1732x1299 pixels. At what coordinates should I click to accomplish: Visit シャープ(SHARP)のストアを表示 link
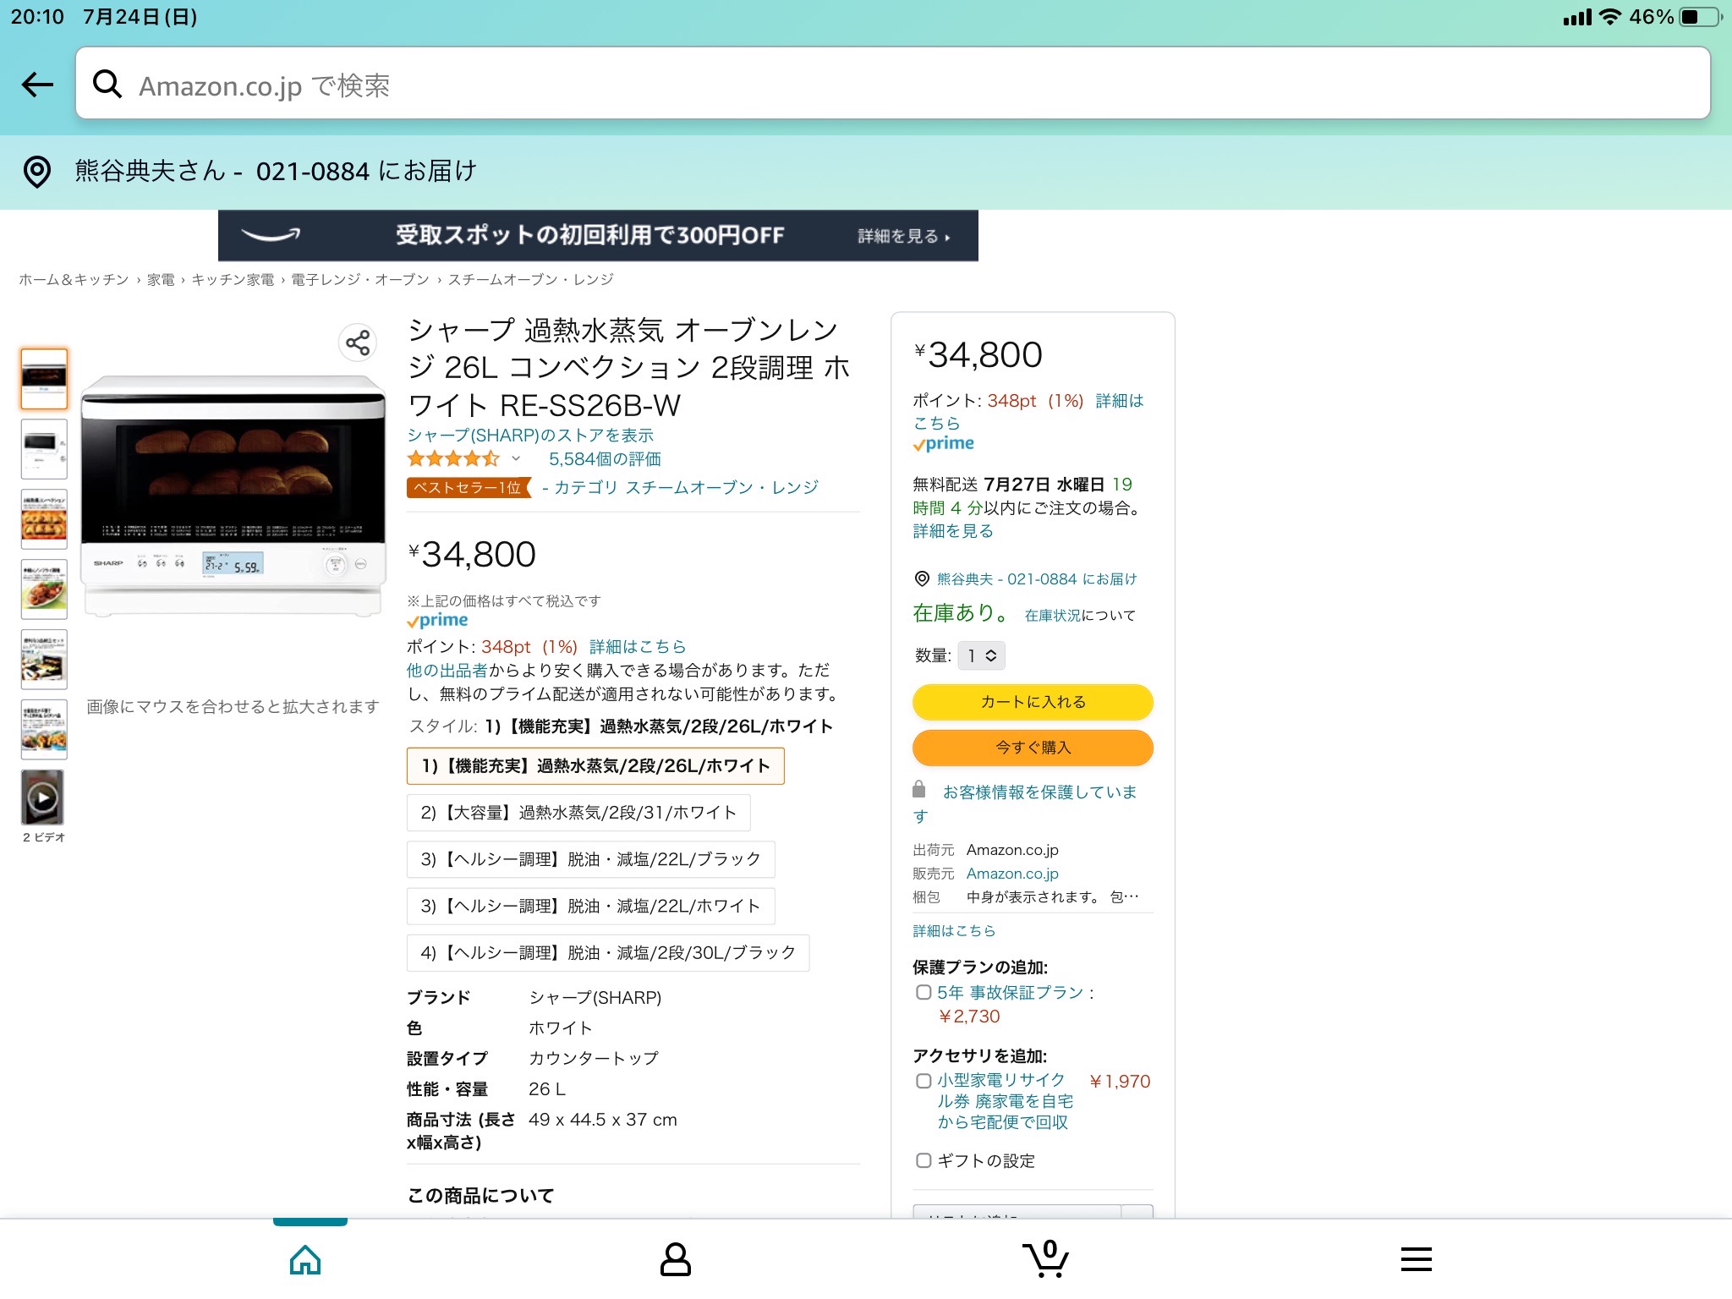click(x=530, y=436)
